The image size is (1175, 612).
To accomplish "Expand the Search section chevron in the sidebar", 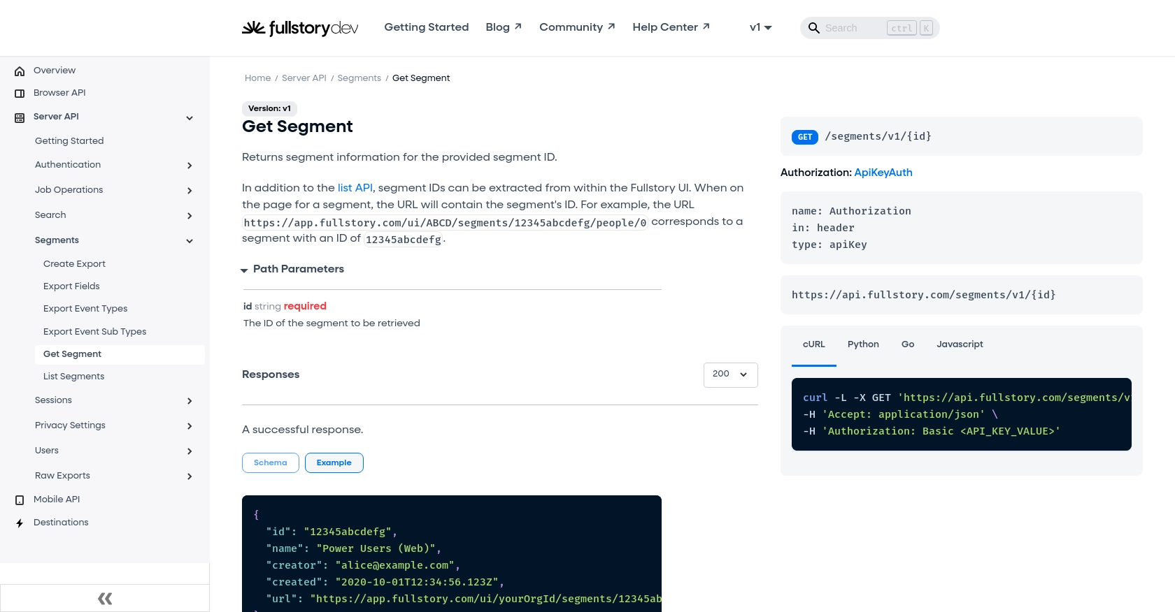I will click(x=190, y=216).
